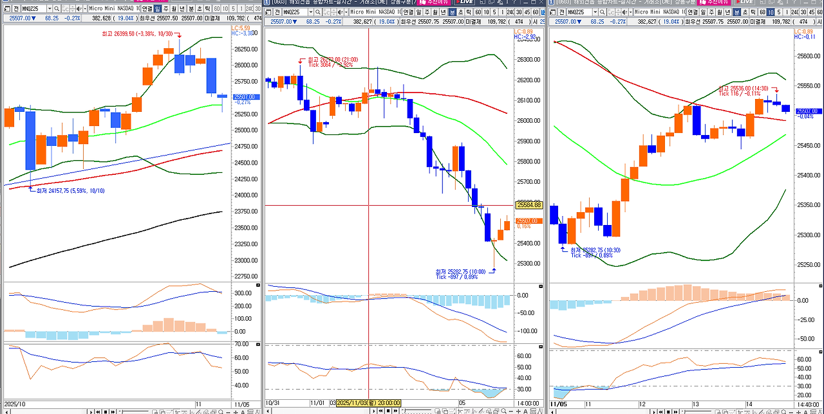The image size is (824, 414).
Task: Click the detach-window icon in the left chart
Action: point(7,9)
